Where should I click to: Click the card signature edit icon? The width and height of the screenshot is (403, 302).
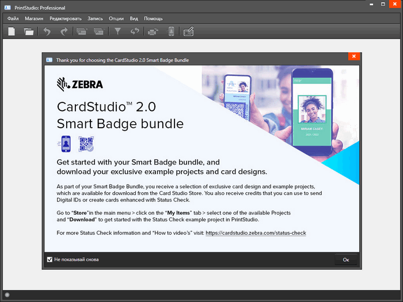pyautogui.click(x=188, y=31)
